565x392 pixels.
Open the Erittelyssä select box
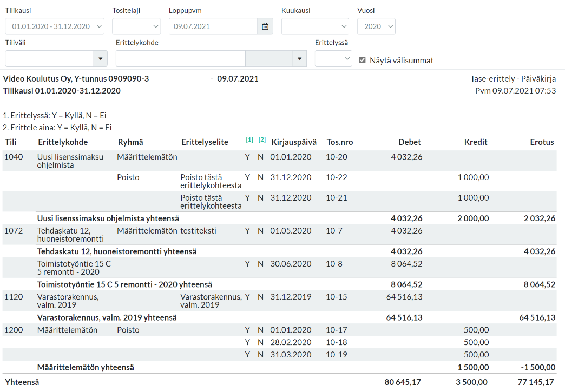[333, 58]
